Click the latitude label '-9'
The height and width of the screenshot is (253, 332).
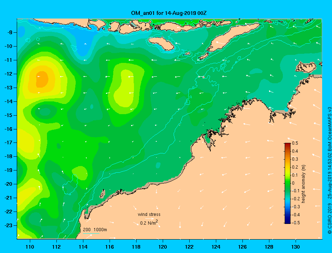click(10, 33)
